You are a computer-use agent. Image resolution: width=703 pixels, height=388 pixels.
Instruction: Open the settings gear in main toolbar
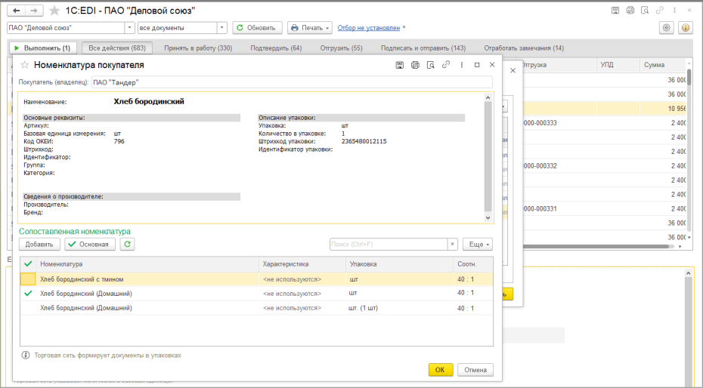point(667,28)
